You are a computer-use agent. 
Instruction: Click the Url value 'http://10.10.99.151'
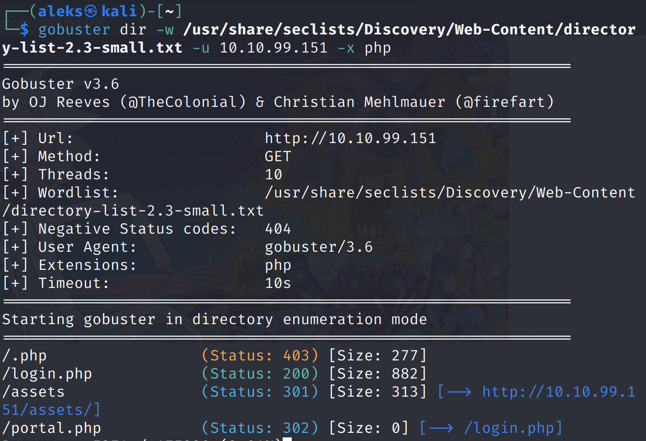click(x=351, y=138)
